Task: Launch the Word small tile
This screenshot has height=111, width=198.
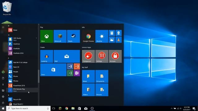Action: [x=70, y=66]
